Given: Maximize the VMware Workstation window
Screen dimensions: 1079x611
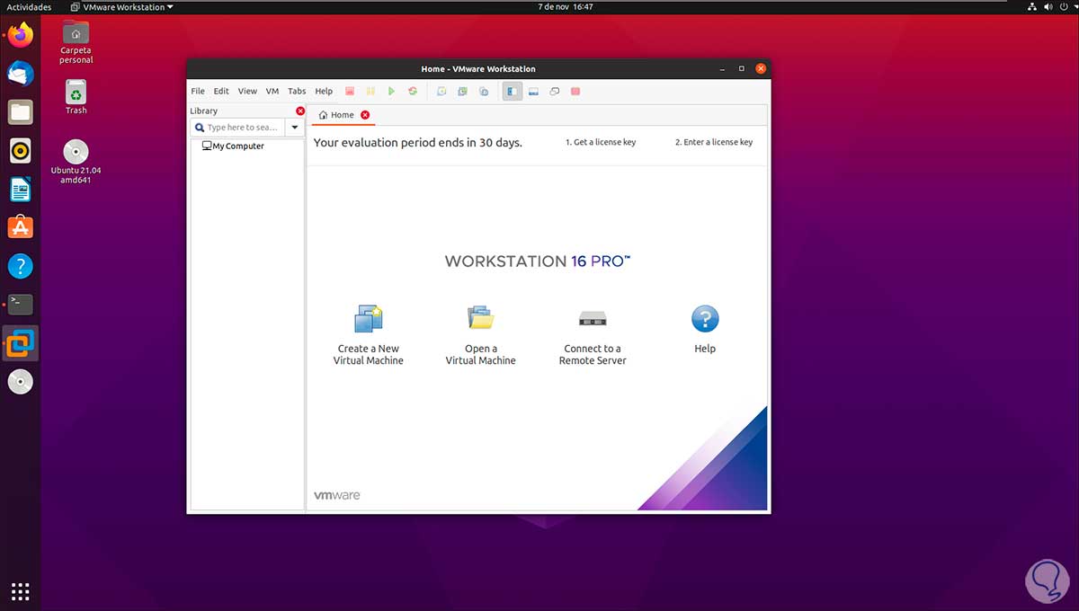Looking at the screenshot, I should point(742,69).
